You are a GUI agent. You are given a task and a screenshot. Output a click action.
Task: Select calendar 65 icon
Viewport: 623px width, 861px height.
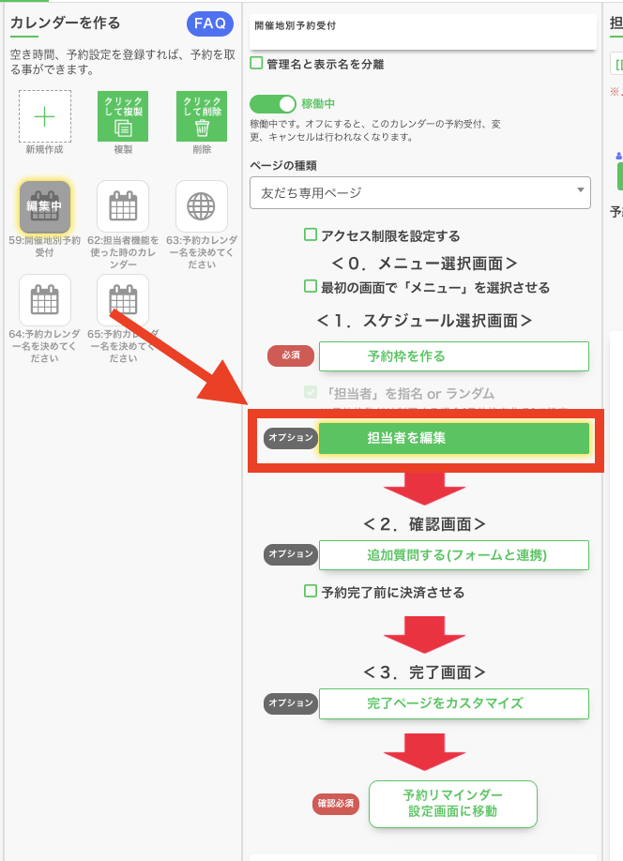pyautogui.click(x=123, y=300)
